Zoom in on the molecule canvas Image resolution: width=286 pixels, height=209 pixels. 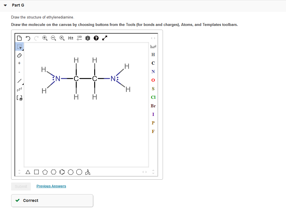45,38
